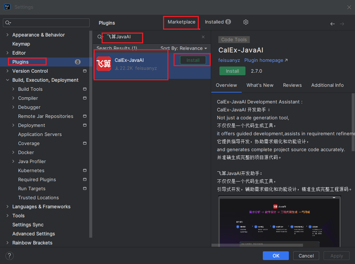Screen dimensions: 355x264
Task: Click the plugins settings gear icon
Action: [x=246, y=22]
